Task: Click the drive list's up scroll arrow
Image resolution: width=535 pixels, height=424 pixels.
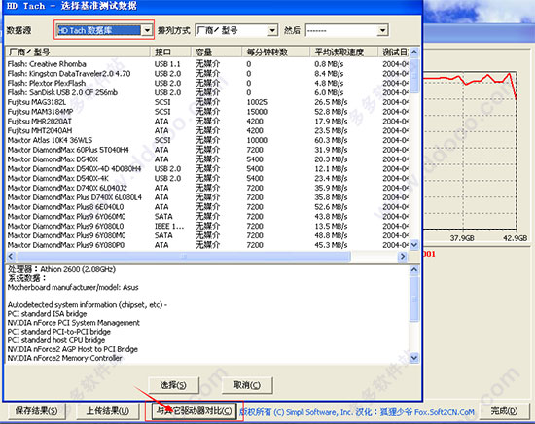Action: coord(414,53)
